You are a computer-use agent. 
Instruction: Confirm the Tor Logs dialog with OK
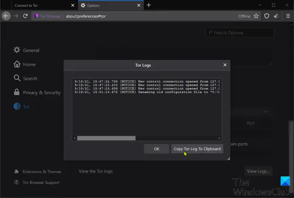click(x=157, y=149)
